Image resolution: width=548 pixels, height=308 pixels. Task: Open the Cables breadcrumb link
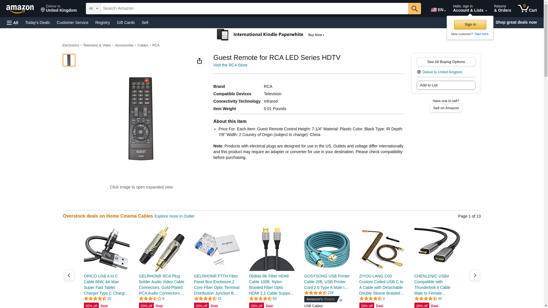coord(143,45)
